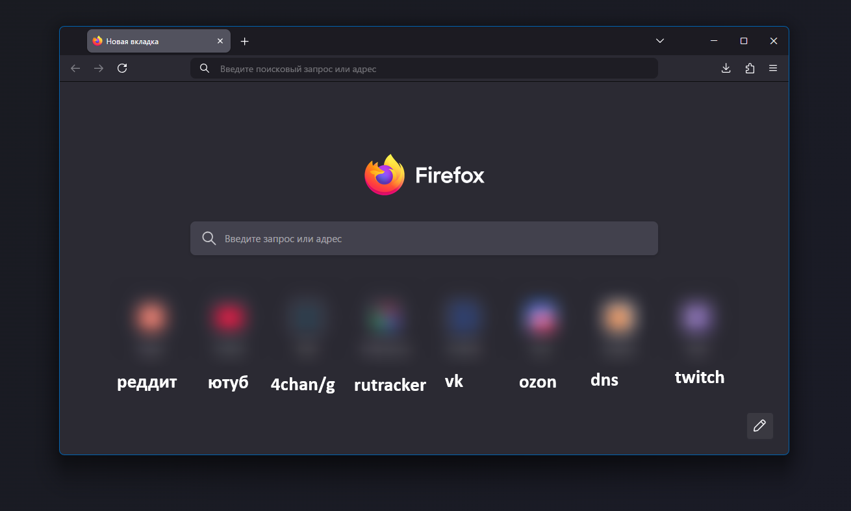
Task: Go forward with the right arrow button
Action: tap(99, 68)
